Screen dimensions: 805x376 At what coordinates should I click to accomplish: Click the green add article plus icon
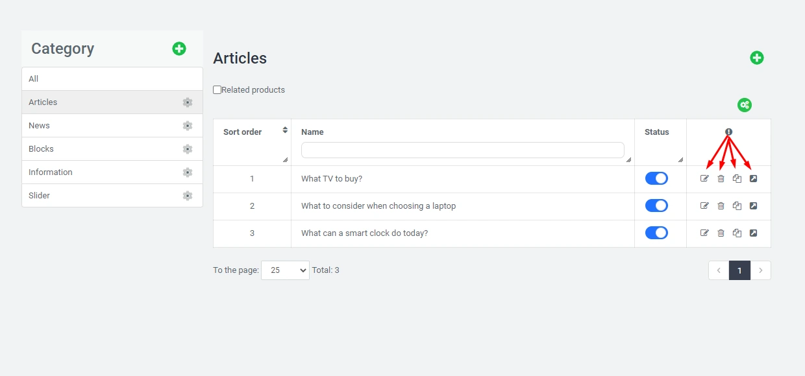pos(757,58)
